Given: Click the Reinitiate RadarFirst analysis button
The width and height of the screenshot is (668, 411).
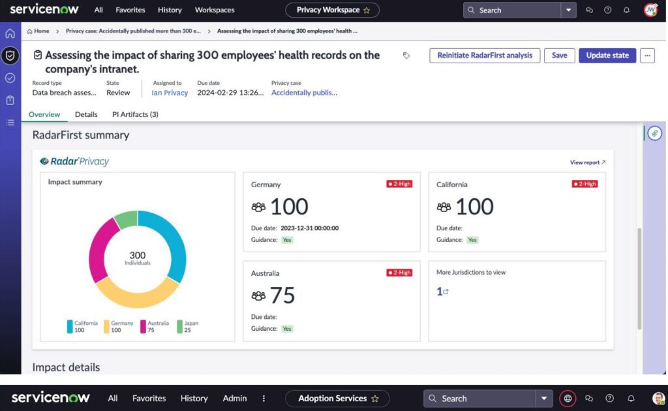Looking at the screenshot, I should [484, 56].
